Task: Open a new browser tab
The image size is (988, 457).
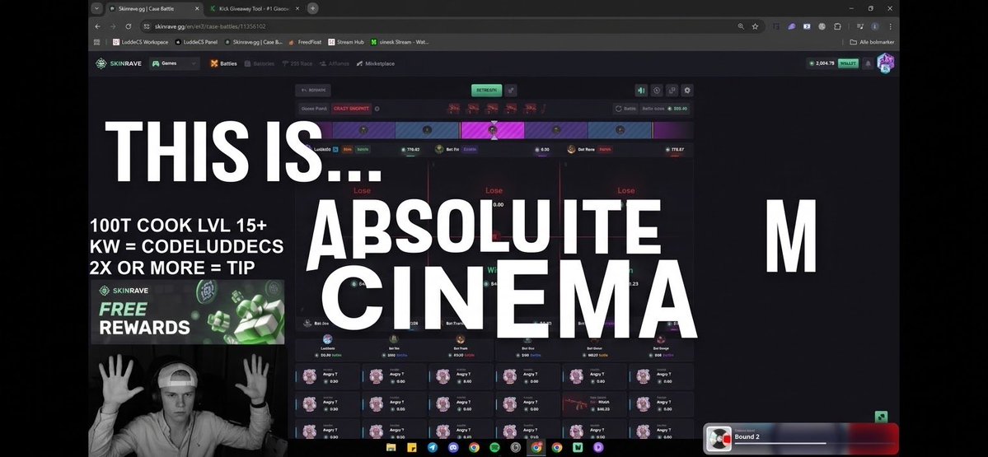Action: click(312, 9)
